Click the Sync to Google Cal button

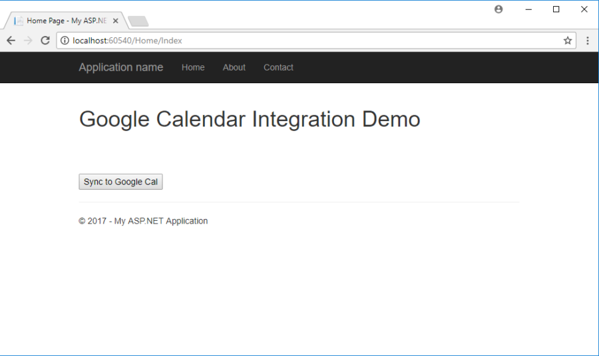coord(120,182)
